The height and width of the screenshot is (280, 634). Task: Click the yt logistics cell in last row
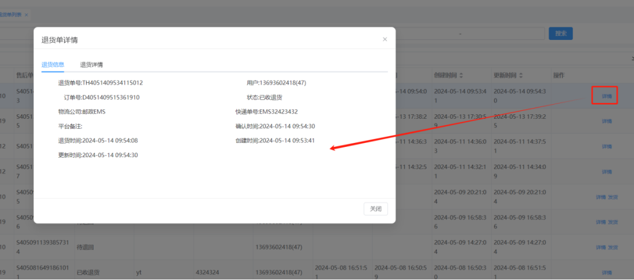tap(140, 273)
